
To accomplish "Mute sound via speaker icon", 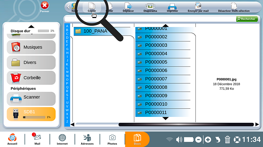I will click(179, 139).
